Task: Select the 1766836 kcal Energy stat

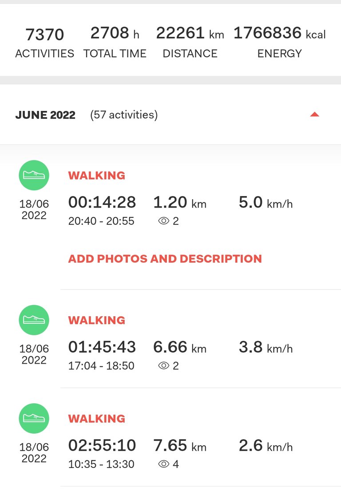Action: [280, 43]
